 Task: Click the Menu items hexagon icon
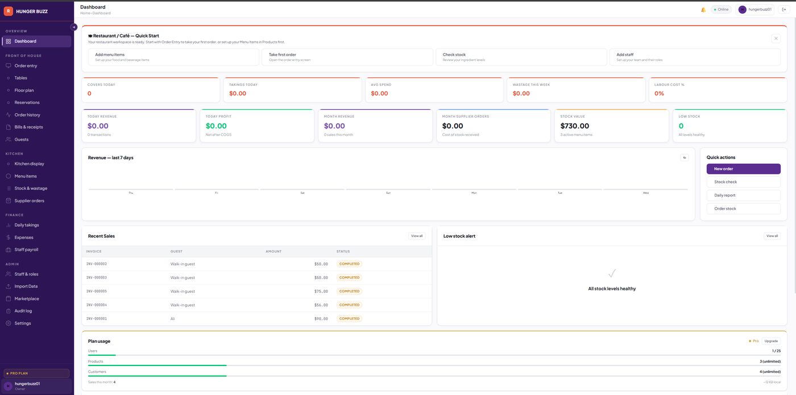point(9,176)
